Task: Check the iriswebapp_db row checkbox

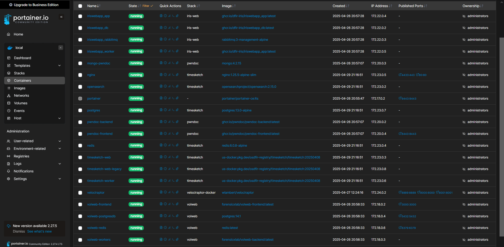Action: (x=80, y=28)
